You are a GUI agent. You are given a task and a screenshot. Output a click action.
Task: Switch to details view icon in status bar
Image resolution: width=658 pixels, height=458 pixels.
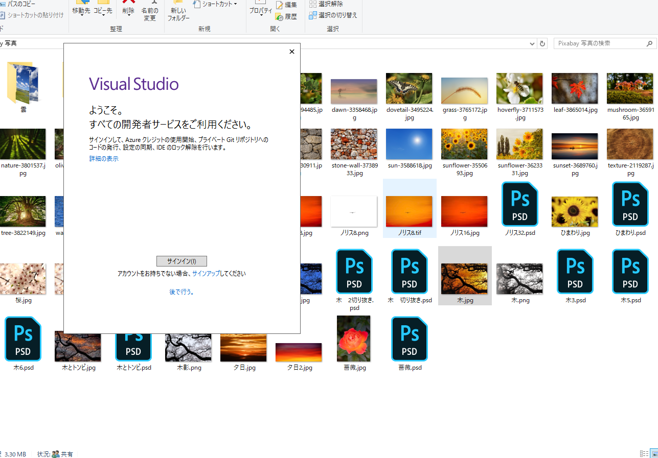click(x=644, y=453)
